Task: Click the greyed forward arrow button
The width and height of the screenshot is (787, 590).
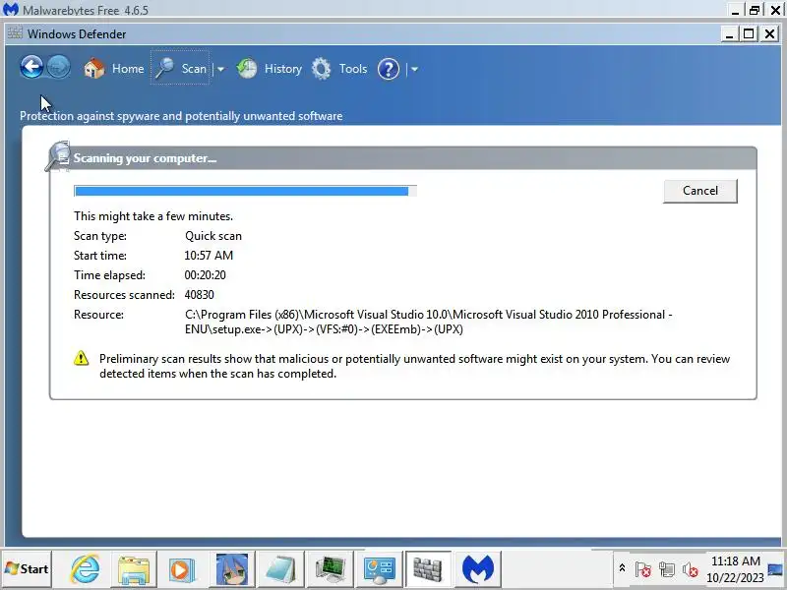Action: click(58, 67)
